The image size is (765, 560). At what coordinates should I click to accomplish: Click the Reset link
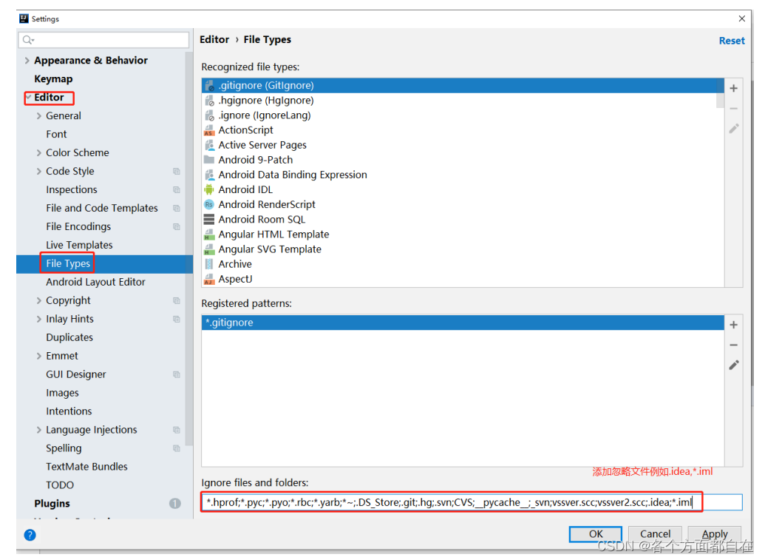732,41
